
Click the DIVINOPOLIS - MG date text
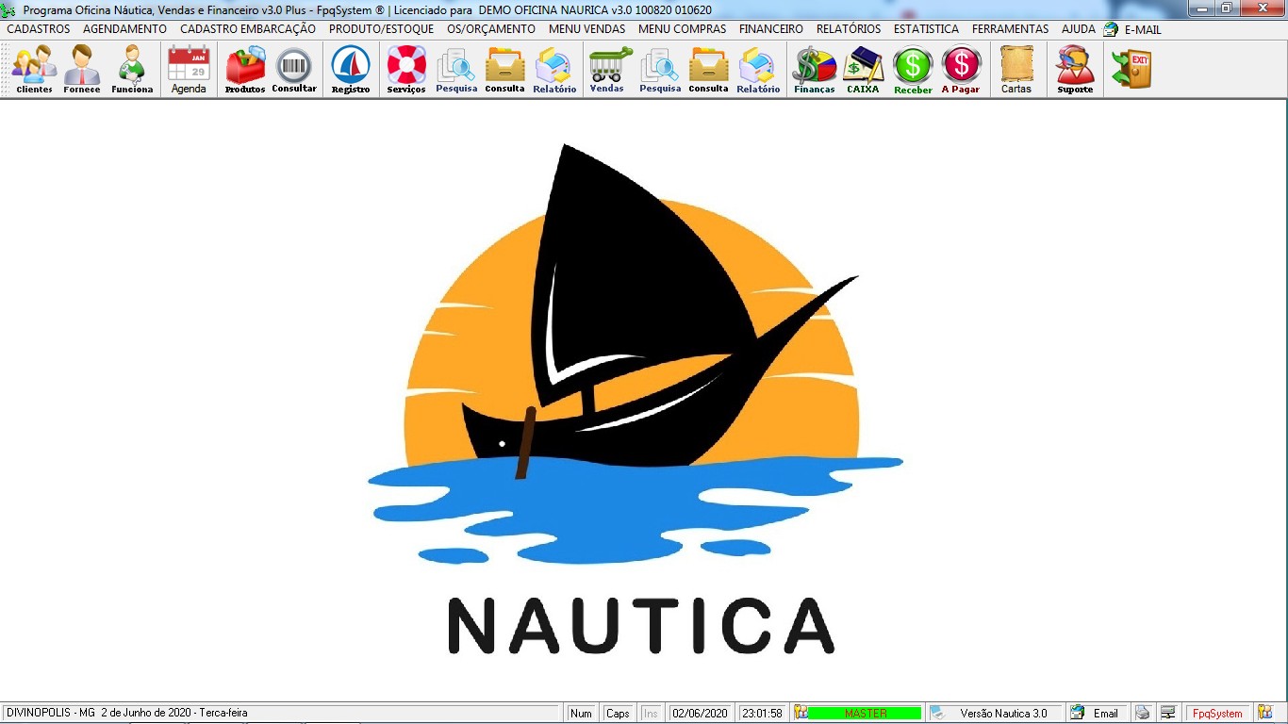127,713
